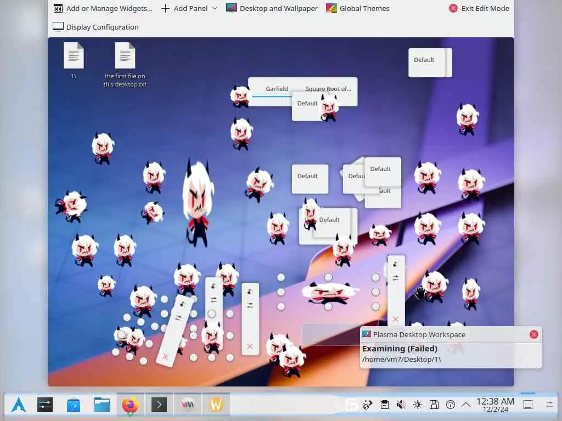562x421 pixels.
Task: Expand hidden system tray icons
Action: pos(465,405)
